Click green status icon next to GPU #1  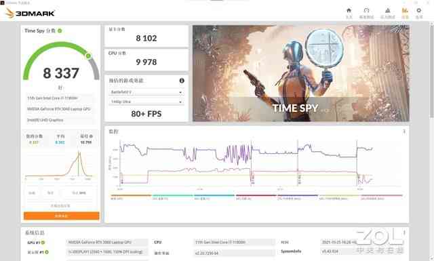(x=43, y=243)
